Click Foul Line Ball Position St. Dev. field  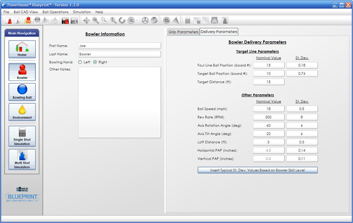[302, 65]
